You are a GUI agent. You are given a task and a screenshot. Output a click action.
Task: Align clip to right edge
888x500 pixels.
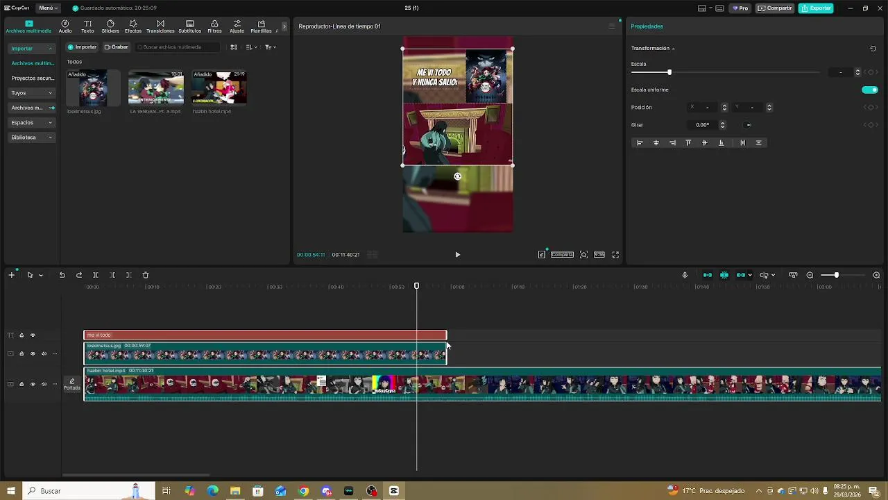[672, 143]
